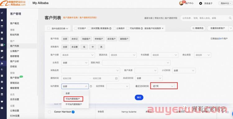Select 未标记 customer stage filter
The width and height of the screenshot is (233, 119).
click(x=75, y=39)
